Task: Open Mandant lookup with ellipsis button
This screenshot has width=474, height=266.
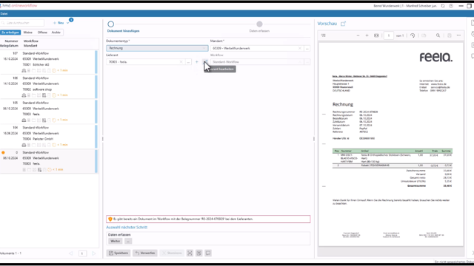Action: tap(307, 48)
